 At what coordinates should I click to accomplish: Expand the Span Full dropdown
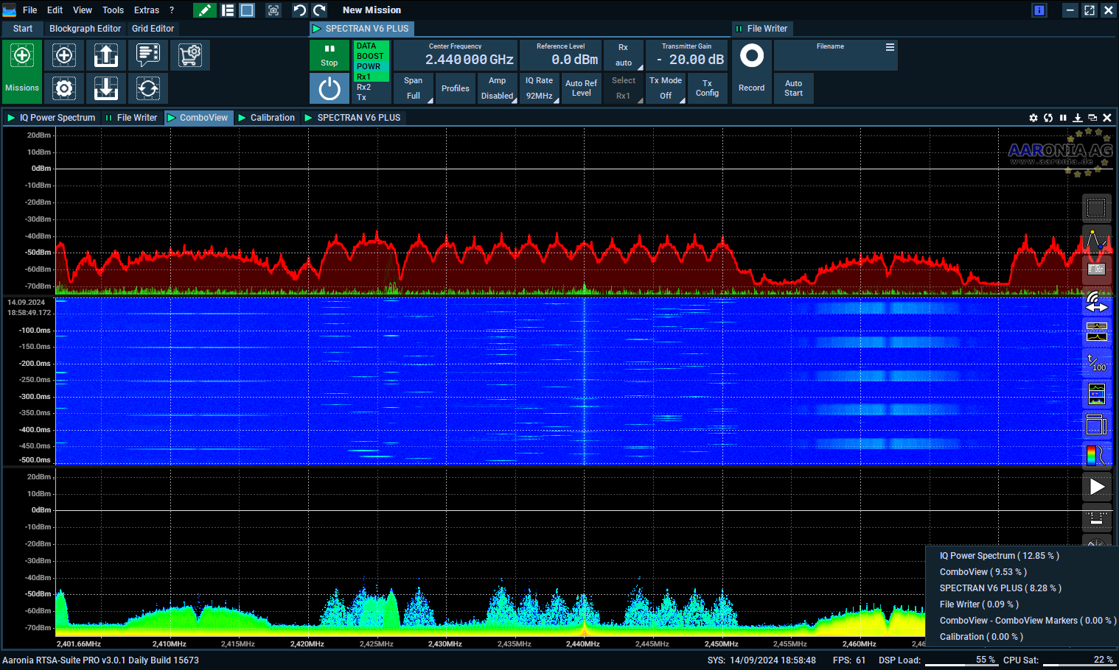[x=414, y=88]
